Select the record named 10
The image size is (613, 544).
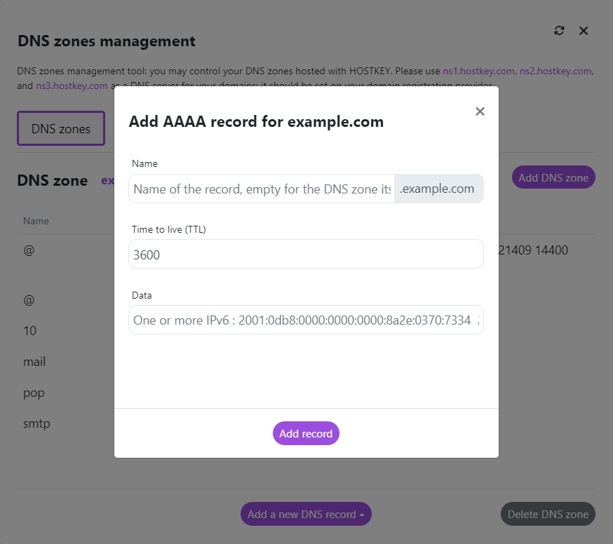coord(29,331)
